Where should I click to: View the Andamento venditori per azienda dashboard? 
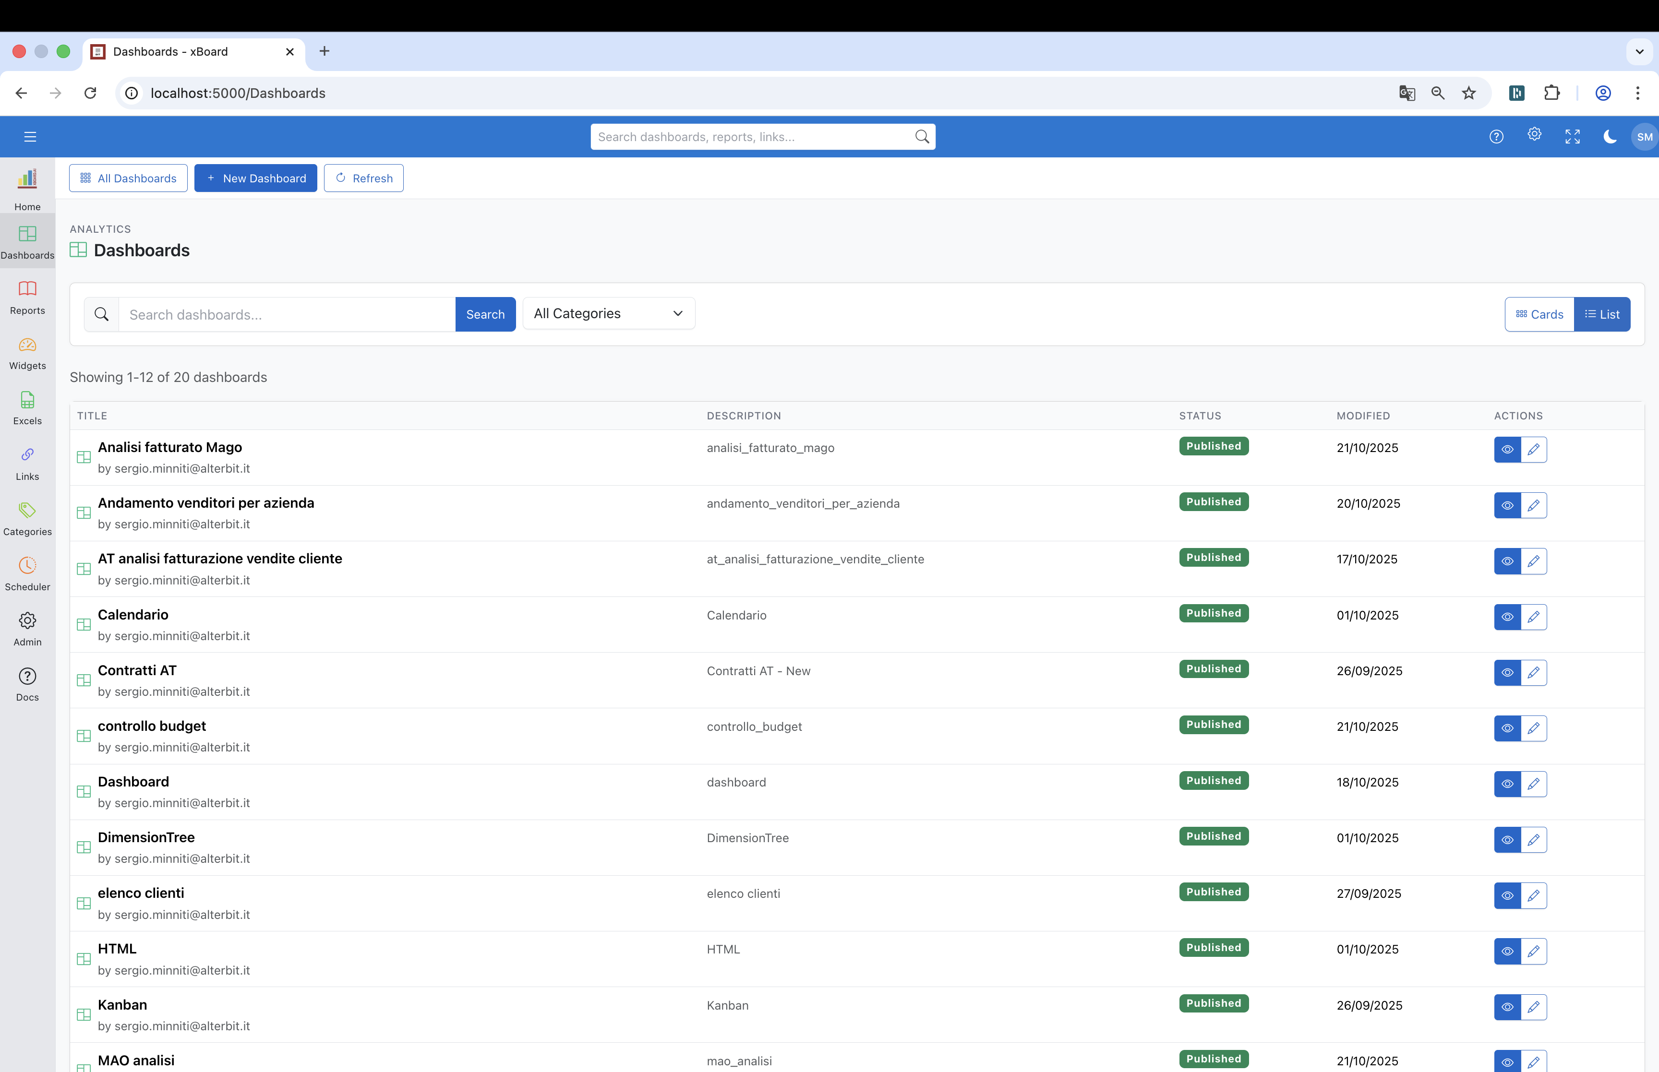point(1507,505)
